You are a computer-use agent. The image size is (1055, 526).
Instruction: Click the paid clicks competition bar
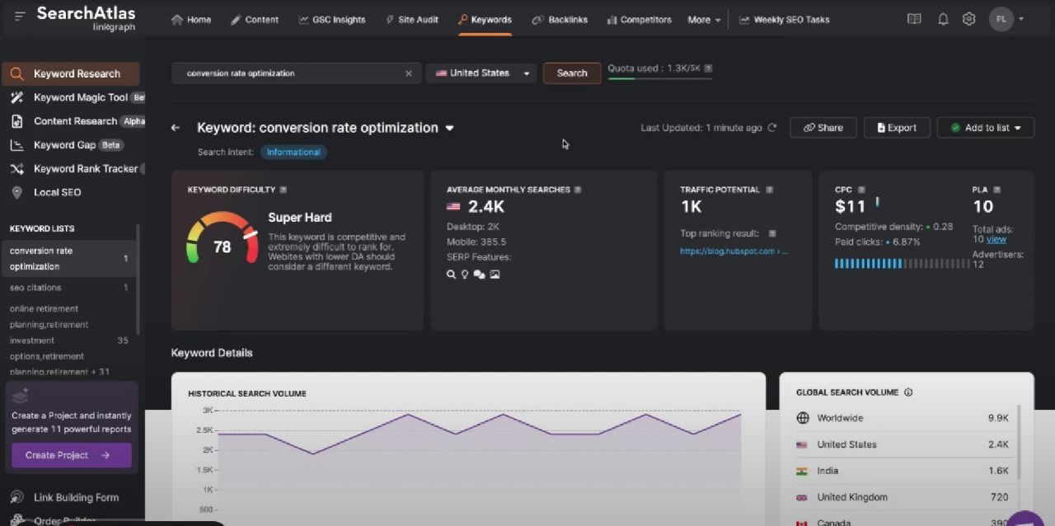[x=902, y=264]
